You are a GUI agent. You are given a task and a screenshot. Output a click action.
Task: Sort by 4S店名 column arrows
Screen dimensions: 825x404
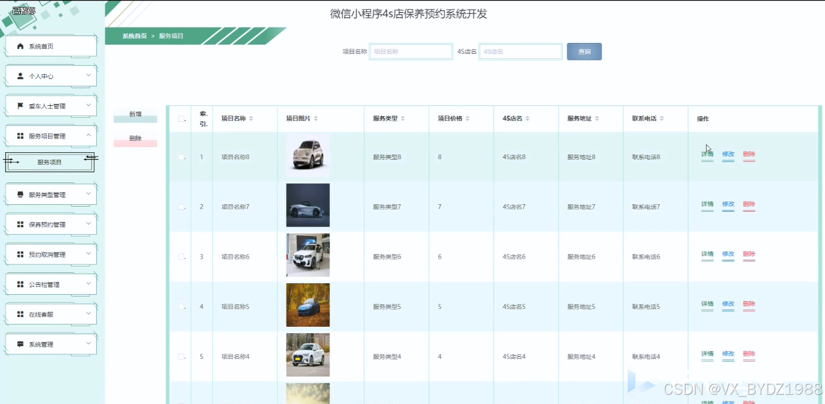pos(527,118)
